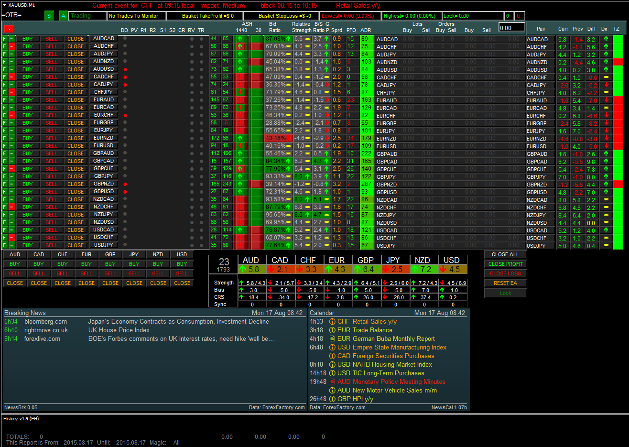Screen dimensions: 629x447
Task: Click the red DO dot on the AUDUSD row
Action: pos(125,69)
